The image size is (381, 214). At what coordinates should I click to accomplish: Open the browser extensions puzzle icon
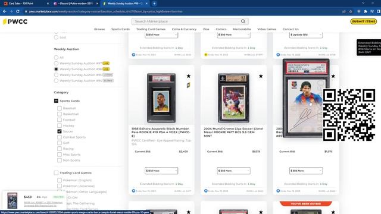pos(365,11)
